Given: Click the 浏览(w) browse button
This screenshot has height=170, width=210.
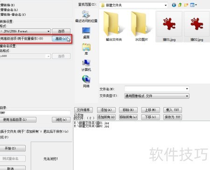Looking at the screenshot, I should pyautogui.click(x=61, y=120).
